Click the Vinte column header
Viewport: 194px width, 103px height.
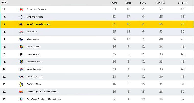click(x=128, y=3)
